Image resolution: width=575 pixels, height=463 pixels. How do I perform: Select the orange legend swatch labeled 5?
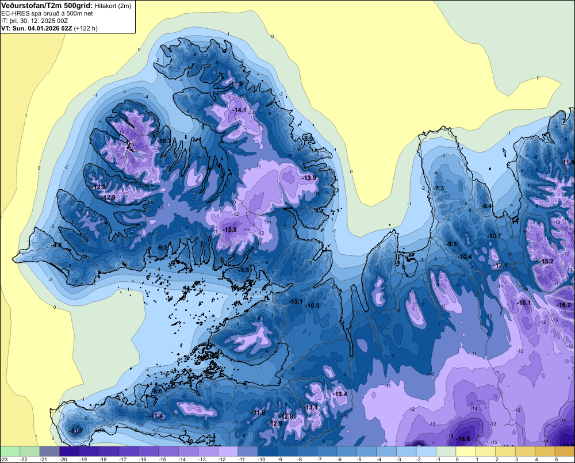click(x=565, y=451)
